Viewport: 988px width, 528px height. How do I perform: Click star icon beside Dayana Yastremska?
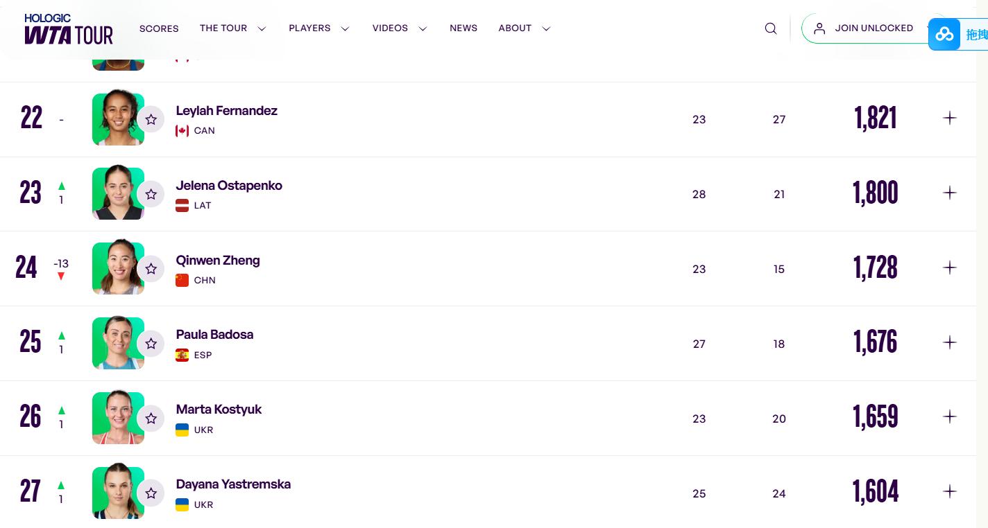pos(151,493)
